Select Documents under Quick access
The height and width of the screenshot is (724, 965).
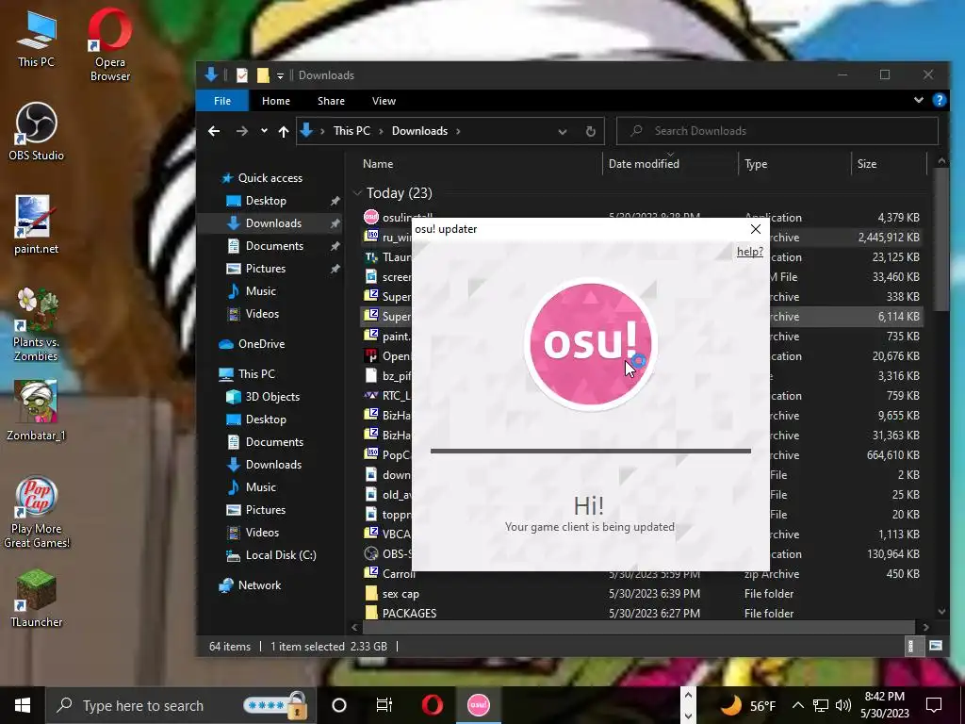[274, 246]
